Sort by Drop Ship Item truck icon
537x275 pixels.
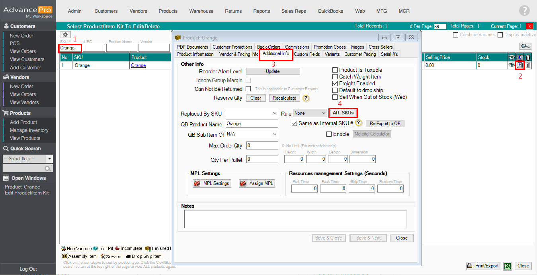point(129,256)
